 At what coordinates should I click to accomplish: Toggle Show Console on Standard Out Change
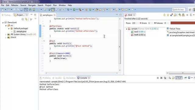pos(177,78)
